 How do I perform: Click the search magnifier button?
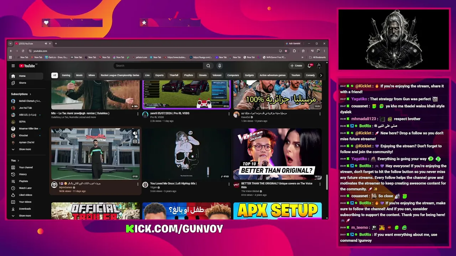[x=208, y=66]
